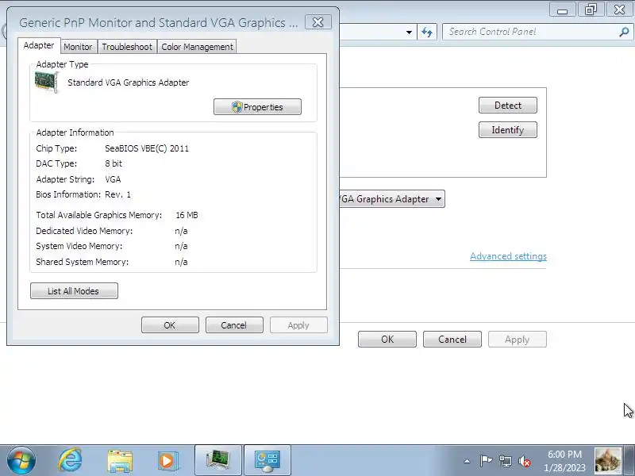This screenshot has height=476, width=635.
Task: Confirm adapter dialog with OK
Action: pyautogui.click(x=170, y=325)
